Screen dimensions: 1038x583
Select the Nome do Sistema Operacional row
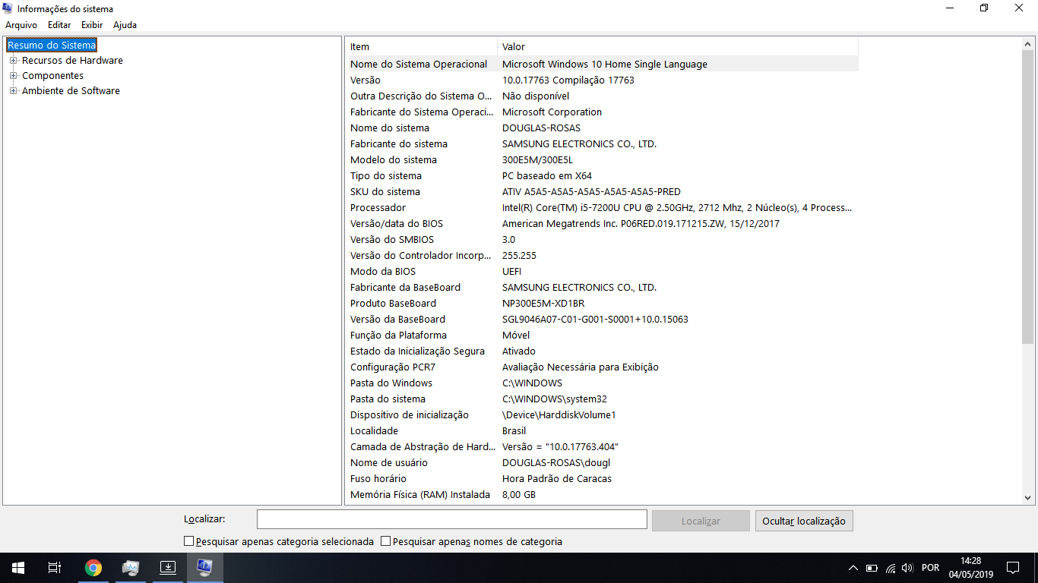pos(602,64)
